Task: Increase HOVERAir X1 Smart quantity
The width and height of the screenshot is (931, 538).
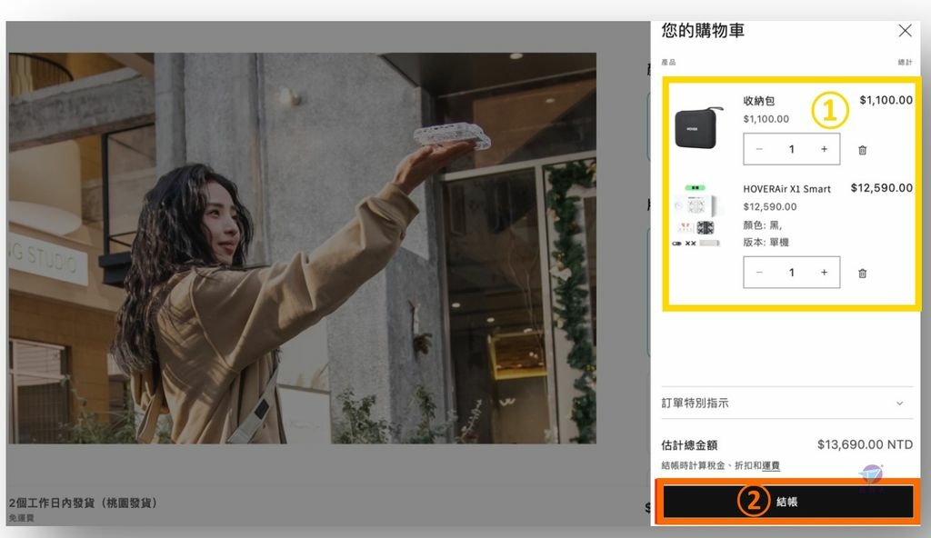Action: [824, 272]
